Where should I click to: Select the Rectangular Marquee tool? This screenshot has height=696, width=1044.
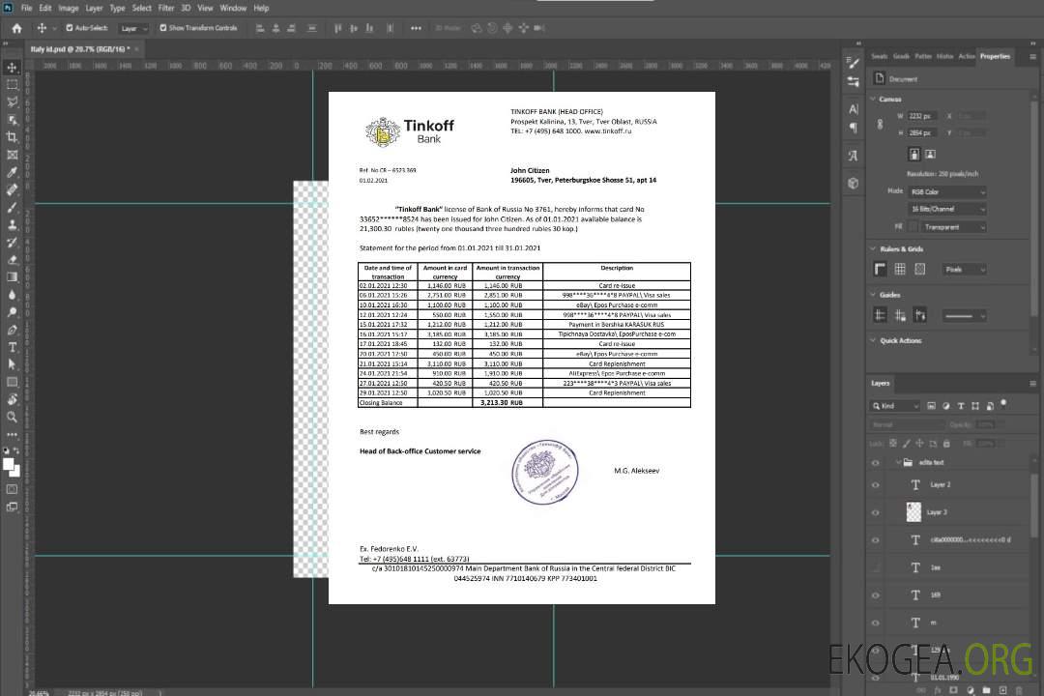pyautogui.click(x=12, y=85)
